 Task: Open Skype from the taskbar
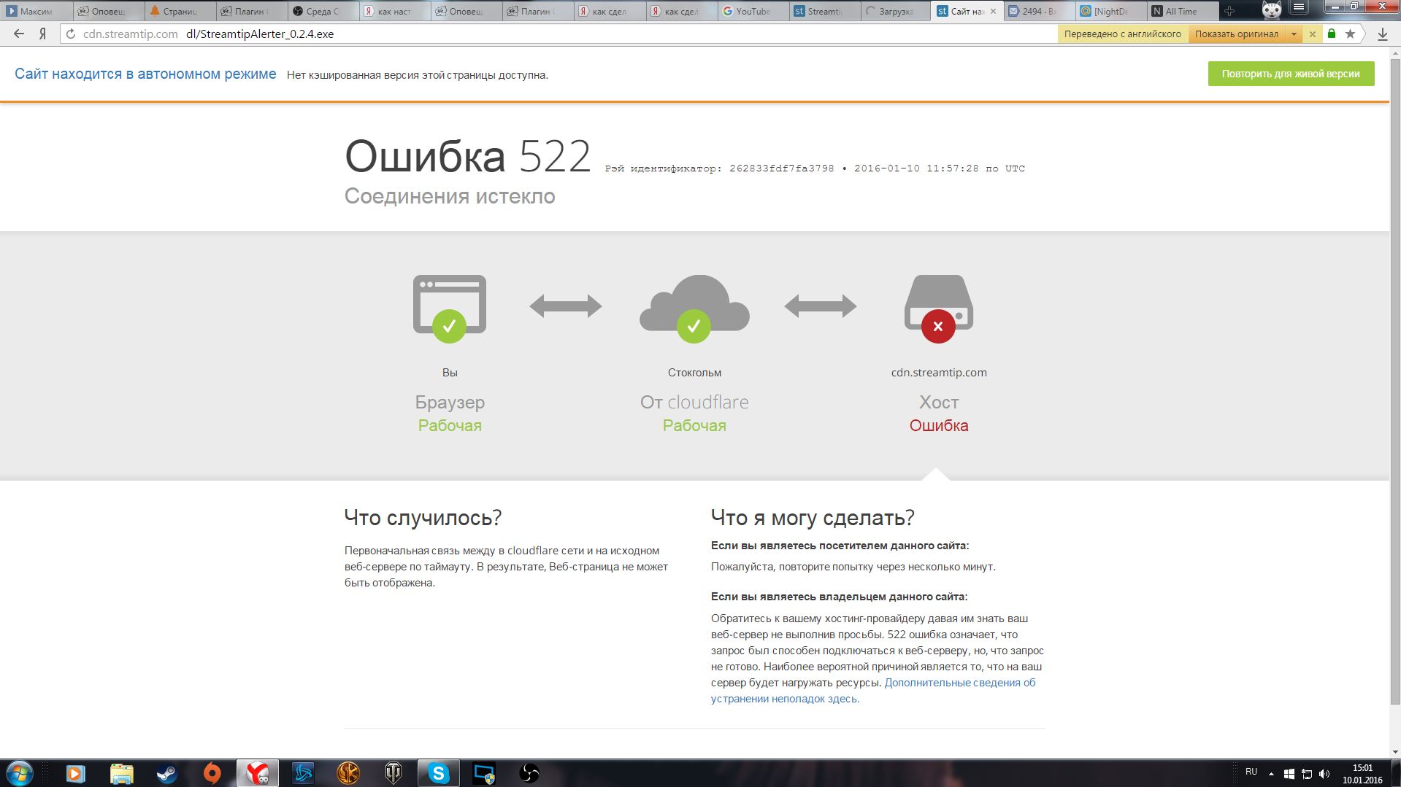[x=439, y=773]
